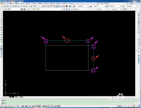141x108 pixels.
Task: Open the 修改(M) menu
Action: [x=52, y=3]
